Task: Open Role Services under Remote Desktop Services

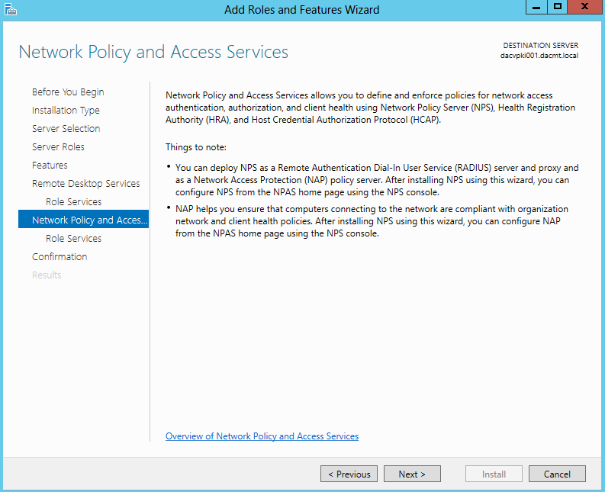Action: [x=74, y=202]
